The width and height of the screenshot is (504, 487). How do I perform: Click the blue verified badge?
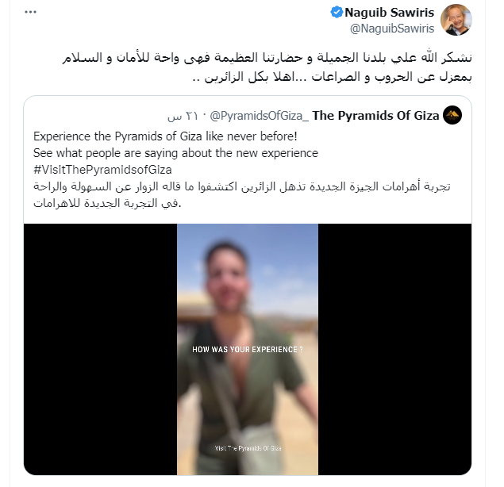[337, 12]
